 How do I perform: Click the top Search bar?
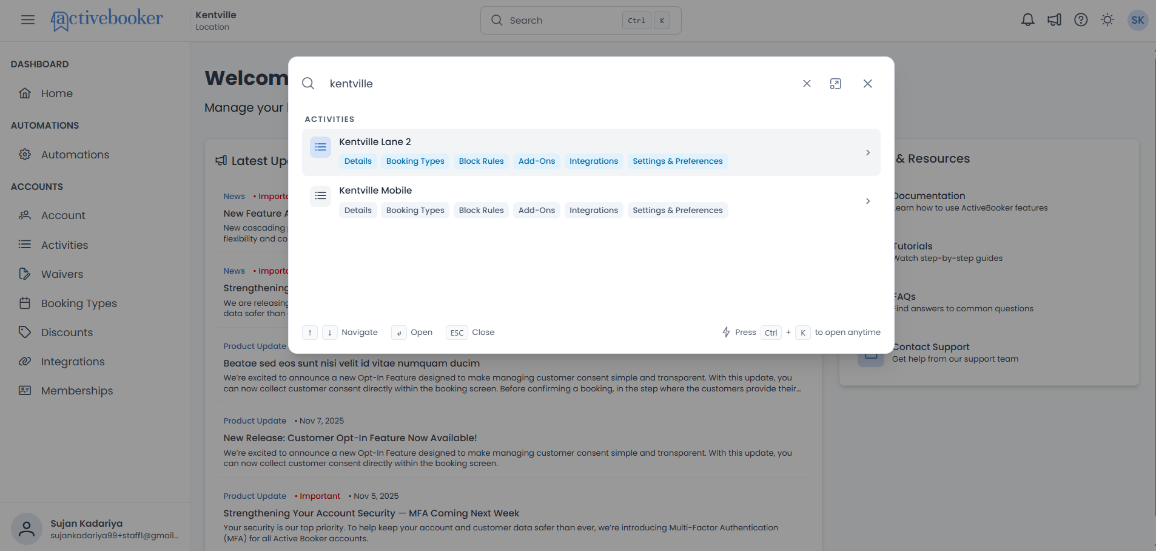(x=581, y=21)
